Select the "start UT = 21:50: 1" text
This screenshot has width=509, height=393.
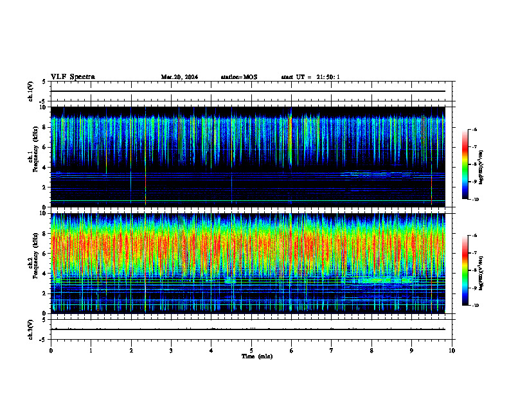click(310, 77)
